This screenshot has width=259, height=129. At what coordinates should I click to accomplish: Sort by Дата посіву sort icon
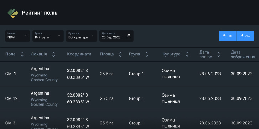pyautogui.click(x=219, y=54)
